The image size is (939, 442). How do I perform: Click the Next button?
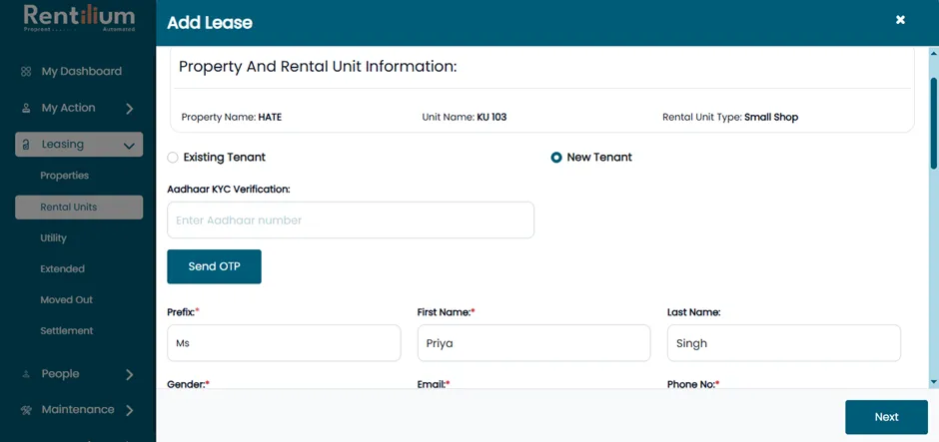[x=886, y=417]
